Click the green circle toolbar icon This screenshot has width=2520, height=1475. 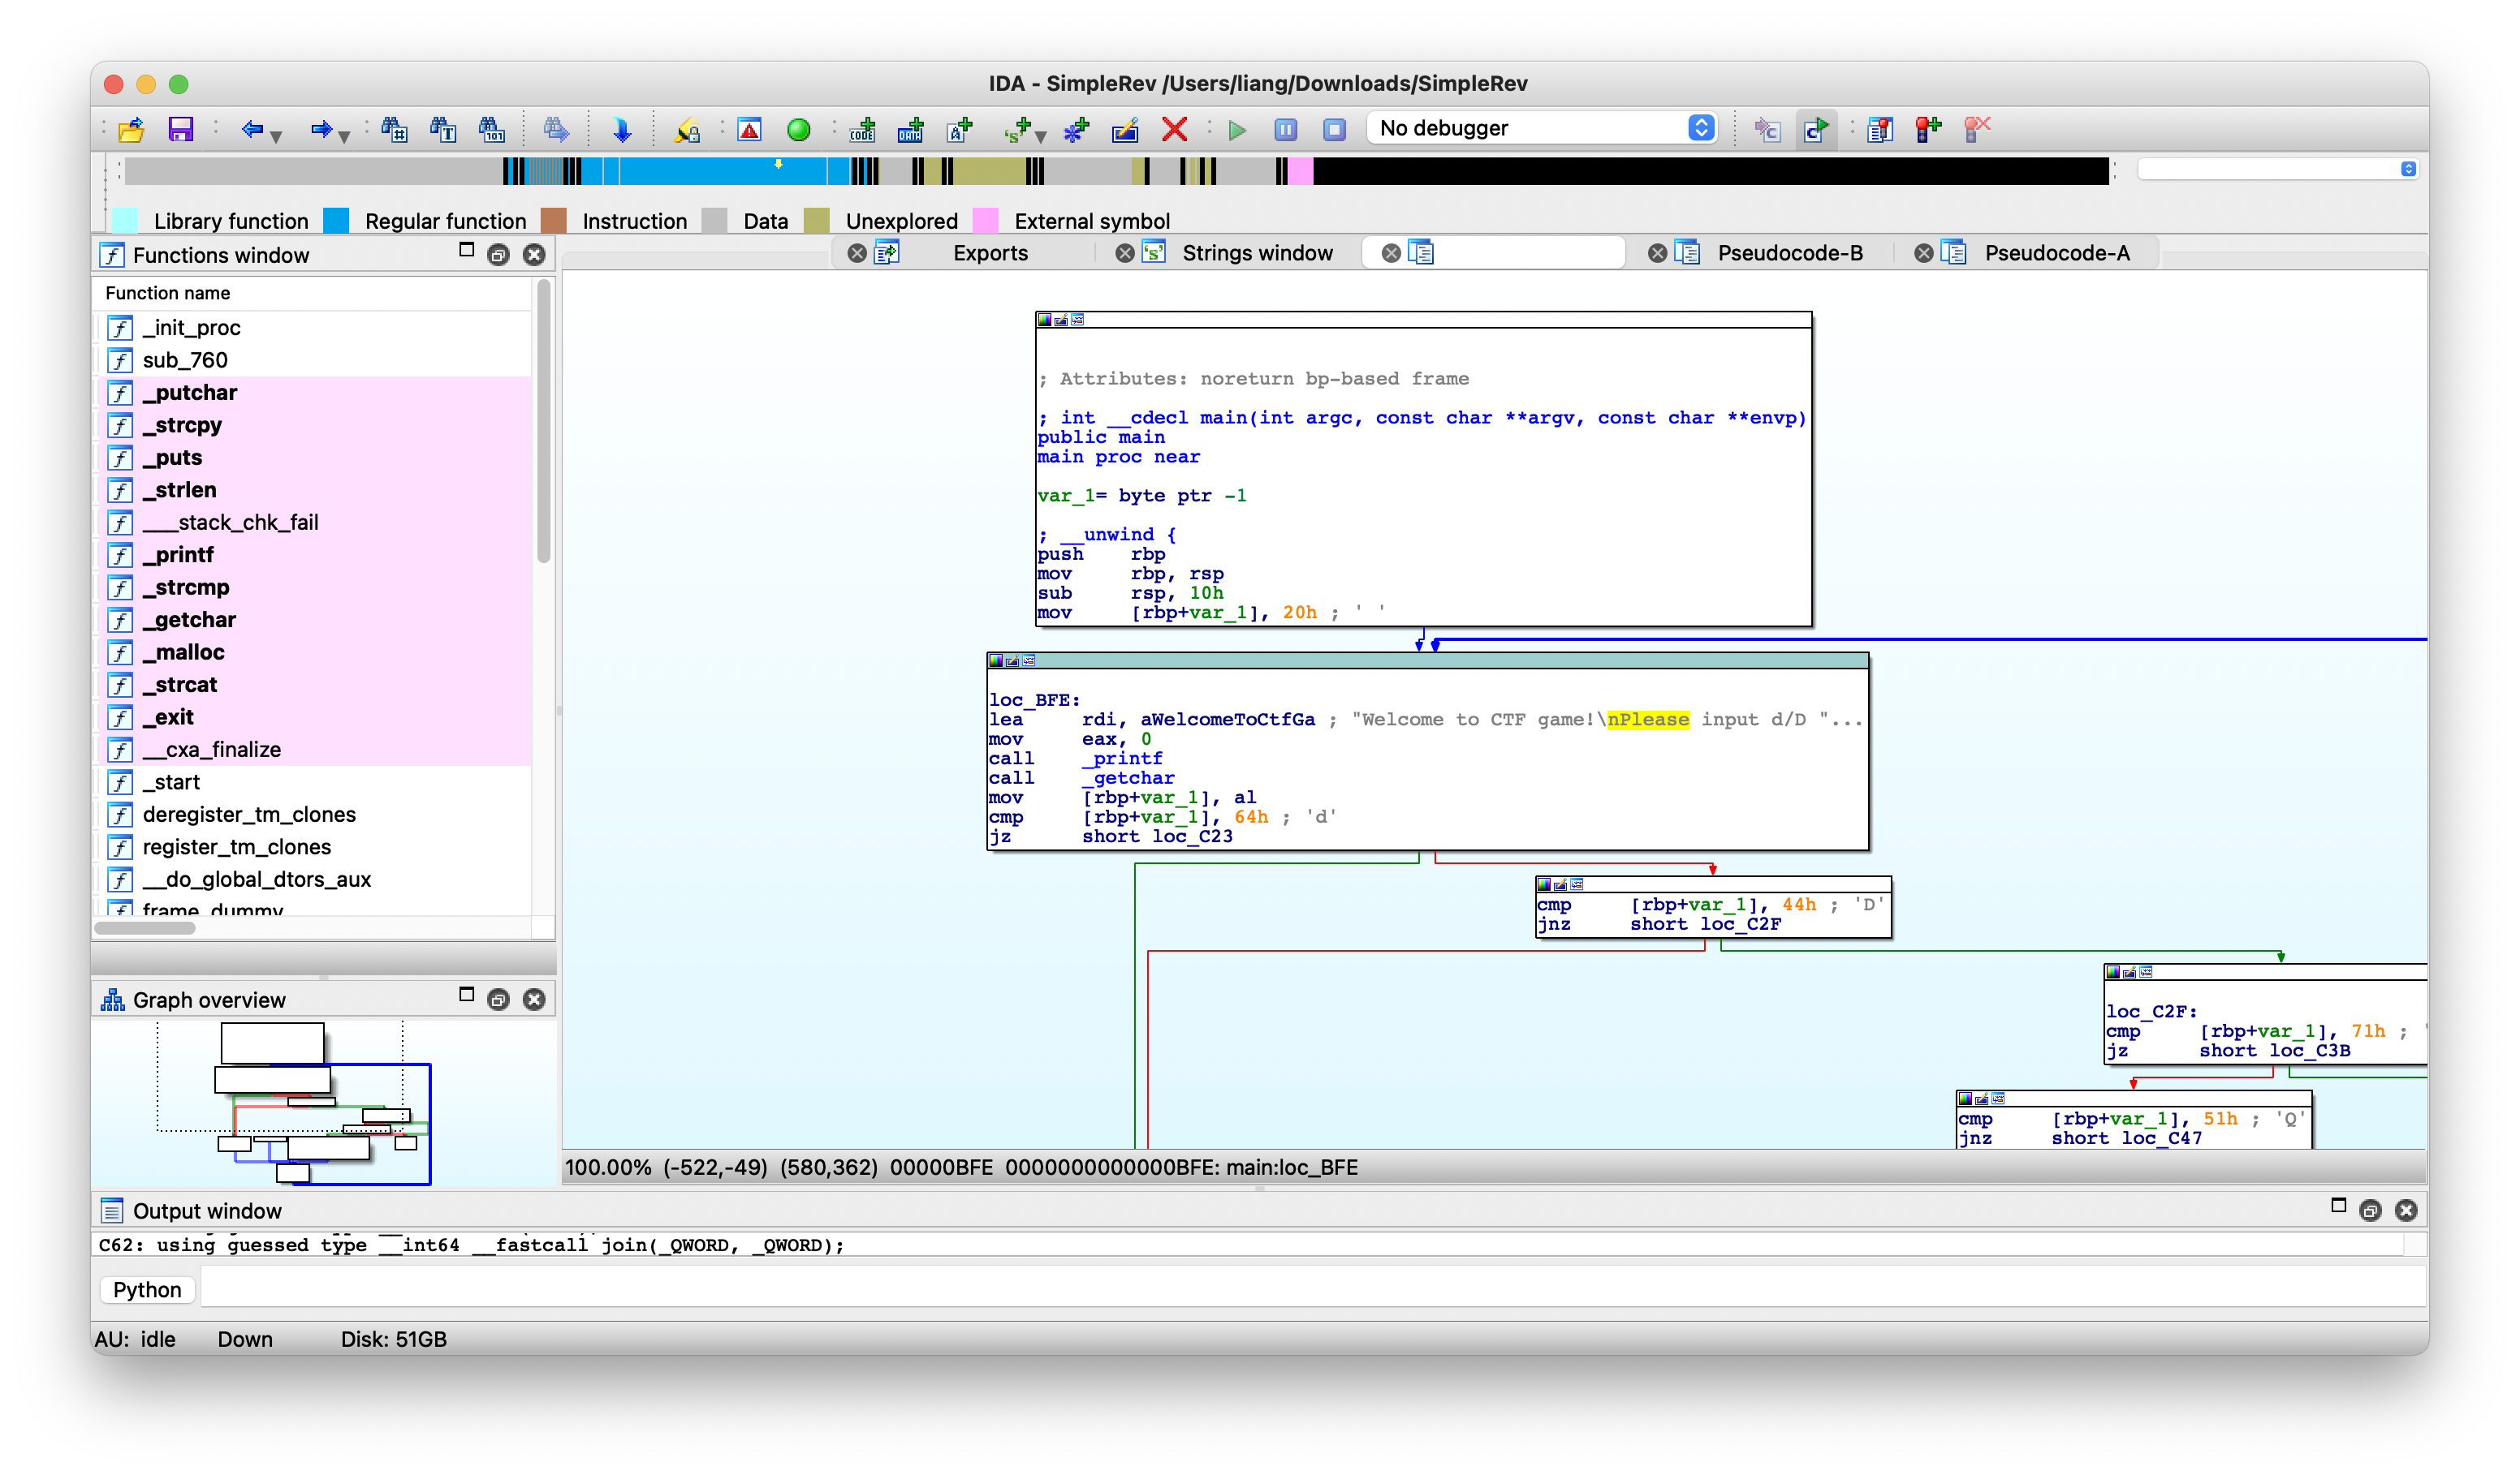click(798, 130)
